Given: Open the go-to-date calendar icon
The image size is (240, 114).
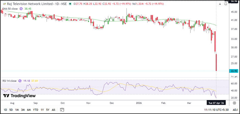Looking at the screenshot, I should coord(62,110).
